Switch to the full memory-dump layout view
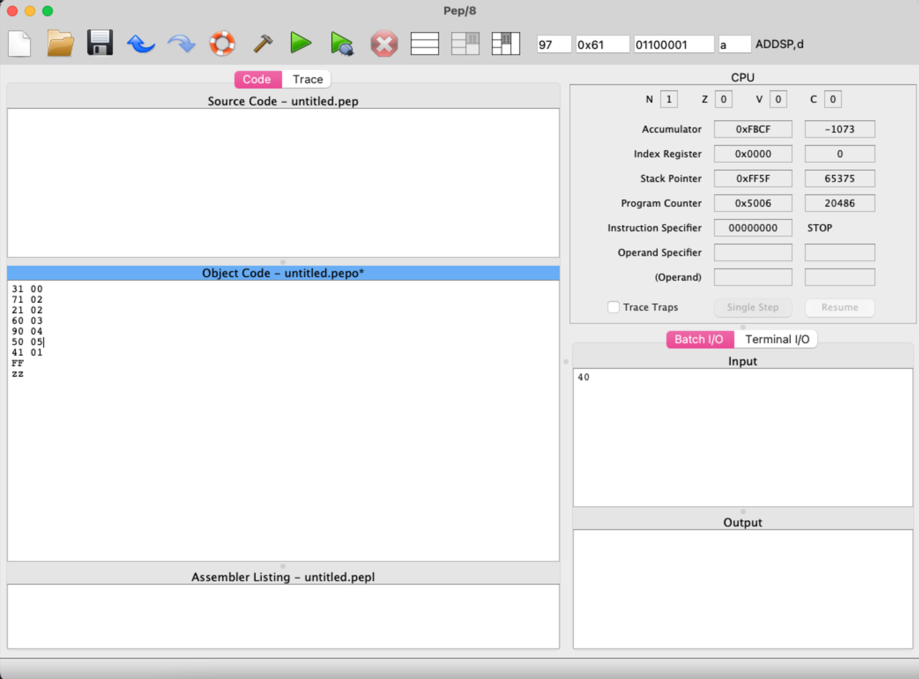This screenshot has width=919, height=679. point(505,44)
